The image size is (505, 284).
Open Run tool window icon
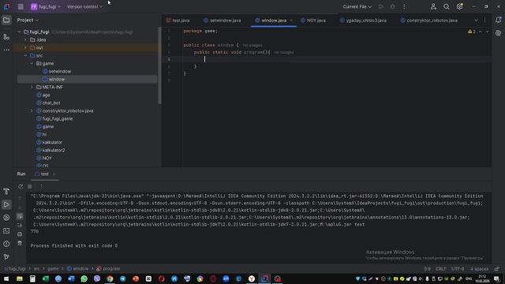pos(6,204)
